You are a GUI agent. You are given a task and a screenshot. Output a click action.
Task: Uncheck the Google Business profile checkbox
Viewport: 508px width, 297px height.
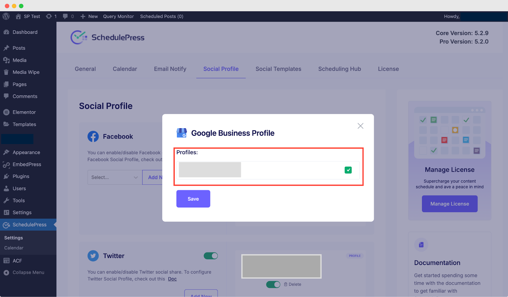click(x=348, y=170)
